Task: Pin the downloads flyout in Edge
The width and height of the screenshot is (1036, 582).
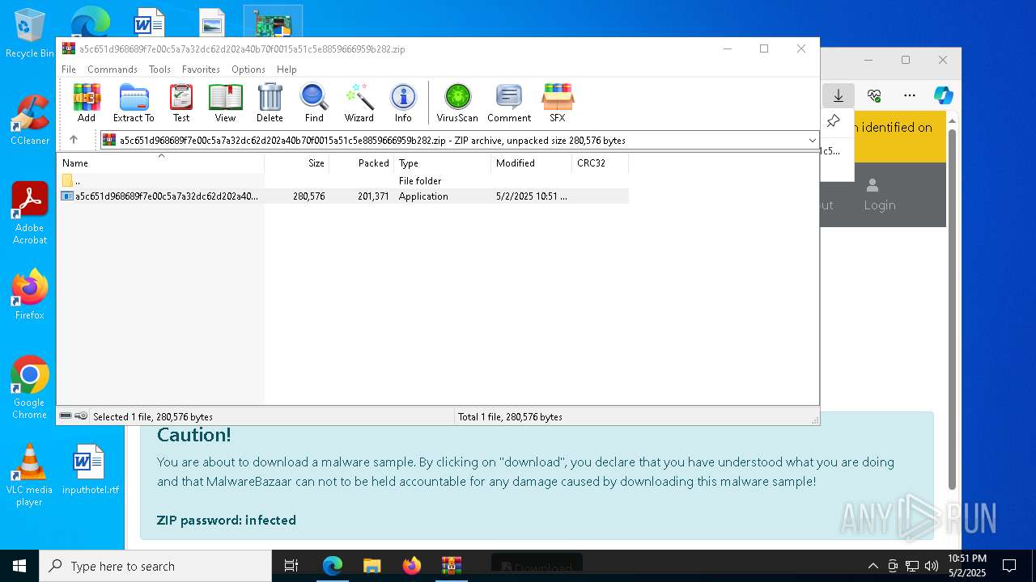Action: tap(833, 122)
